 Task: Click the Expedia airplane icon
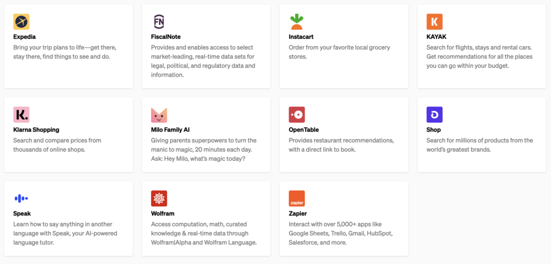click(x=22, y=22)
